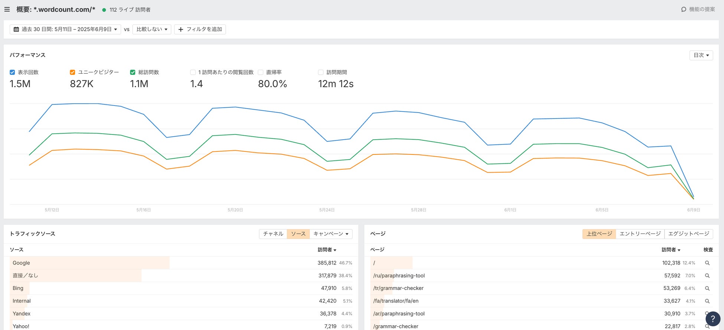Open the キャンペーン dropdown
Viewport: 724px width, 330px height.
click(331, 234)
